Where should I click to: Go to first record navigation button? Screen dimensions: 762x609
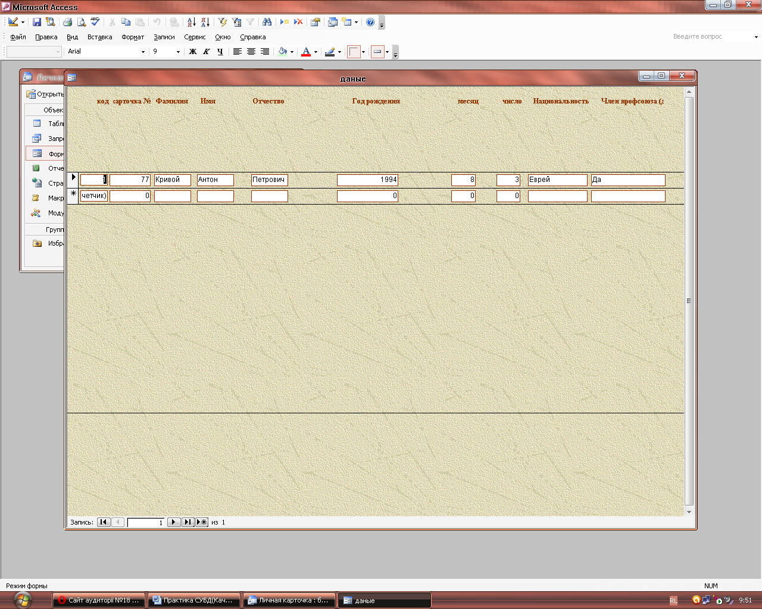click(104, 522)
